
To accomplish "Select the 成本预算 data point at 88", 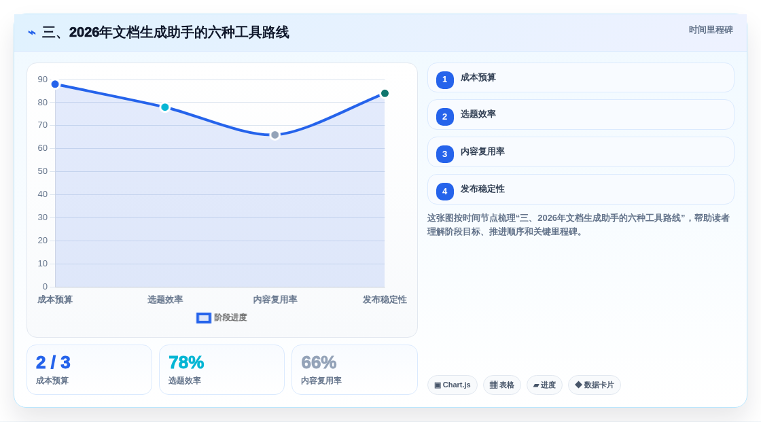I will [x=55, y=84].
